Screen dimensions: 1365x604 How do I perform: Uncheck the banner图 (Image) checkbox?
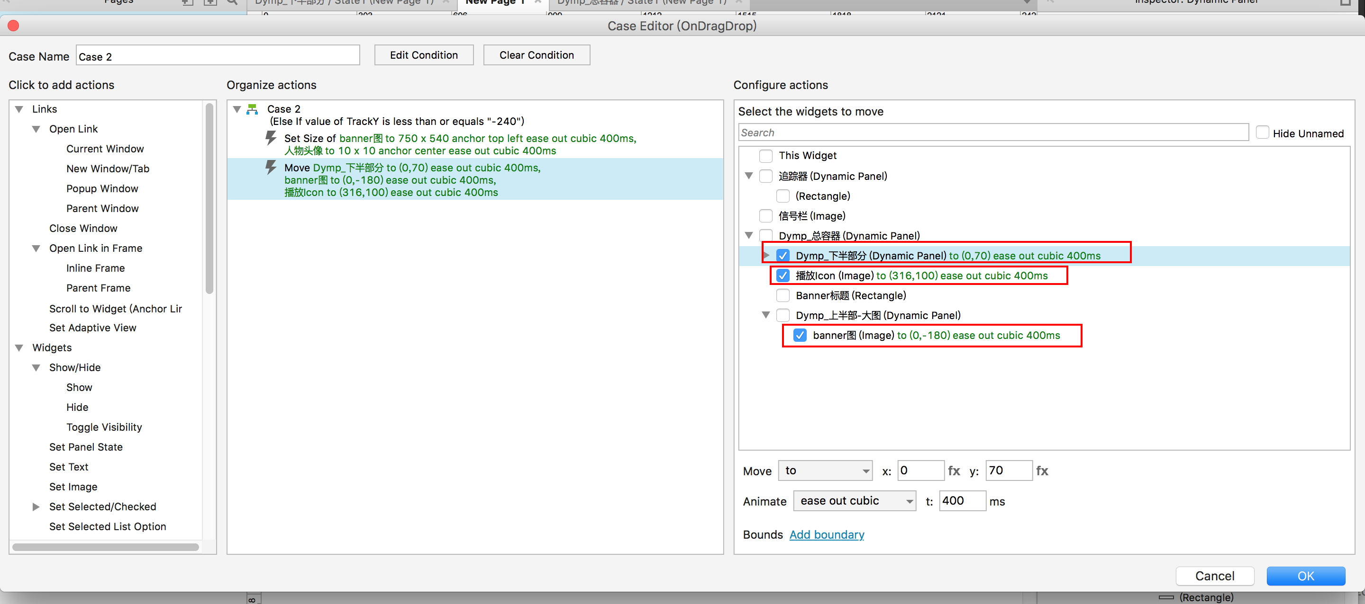pyautogui.click(x=800, y=335)
